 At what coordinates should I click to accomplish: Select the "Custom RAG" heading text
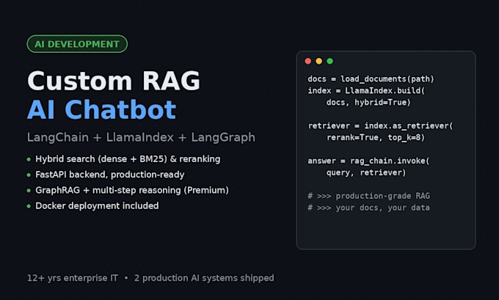point(114,81)
